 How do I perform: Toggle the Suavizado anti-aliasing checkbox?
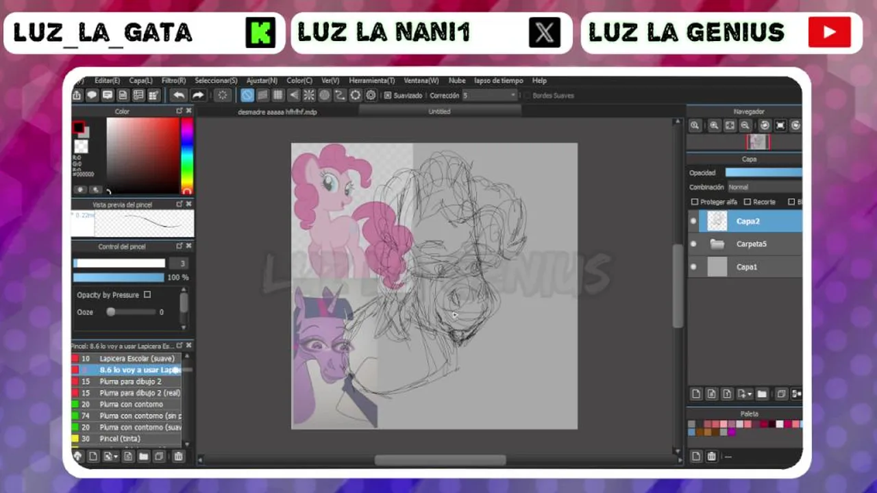[388, 96]
